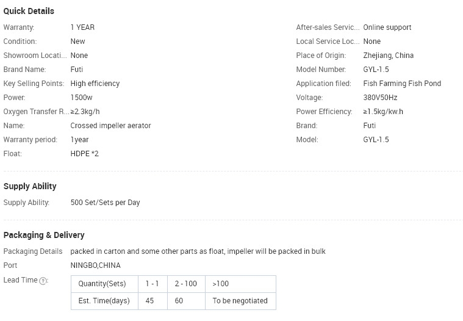Click the 'Crossed impeller aerator' name value
The height and width of the screenshot is (321, 463).
(111, 126)
